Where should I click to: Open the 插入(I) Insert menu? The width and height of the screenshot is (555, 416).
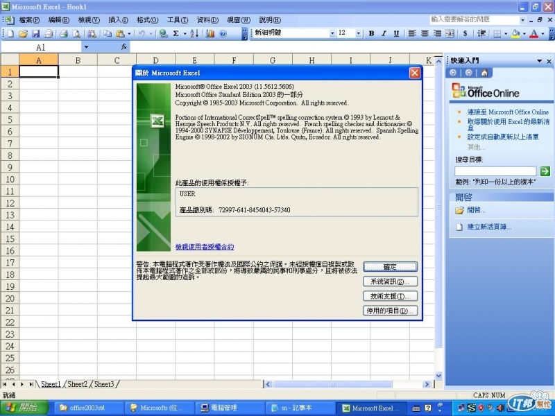[x=118, y=20]
